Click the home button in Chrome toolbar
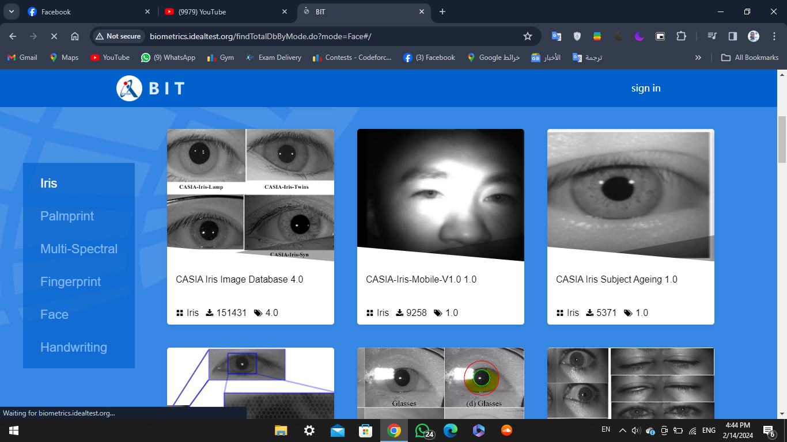This screenshot has height=442, width=787. pos(75,36)
